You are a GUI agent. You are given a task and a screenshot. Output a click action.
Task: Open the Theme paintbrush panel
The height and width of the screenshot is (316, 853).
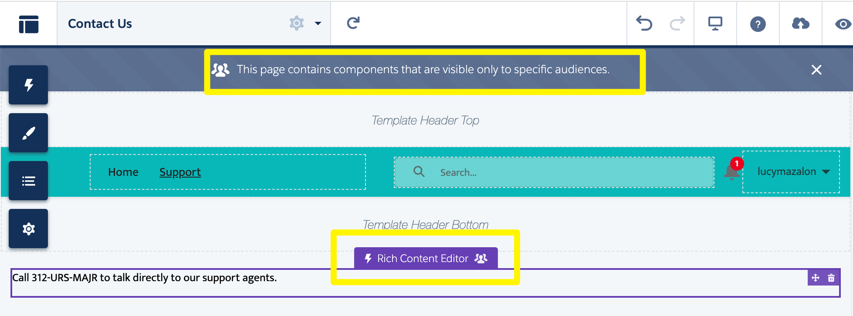pos(28,133)
